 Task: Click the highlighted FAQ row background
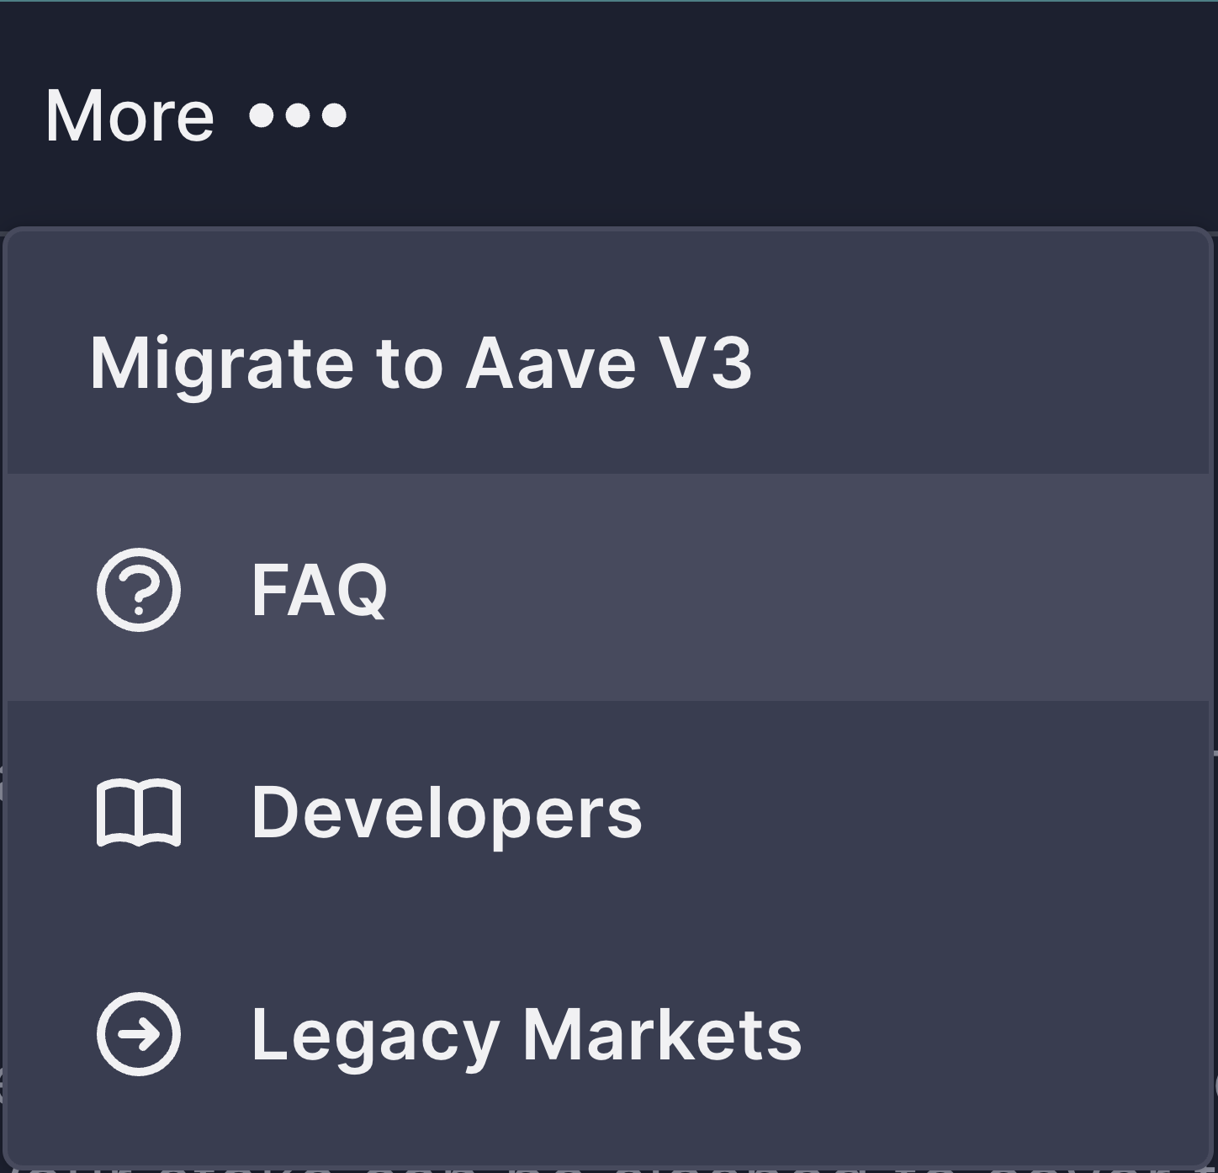click(799, 589)
